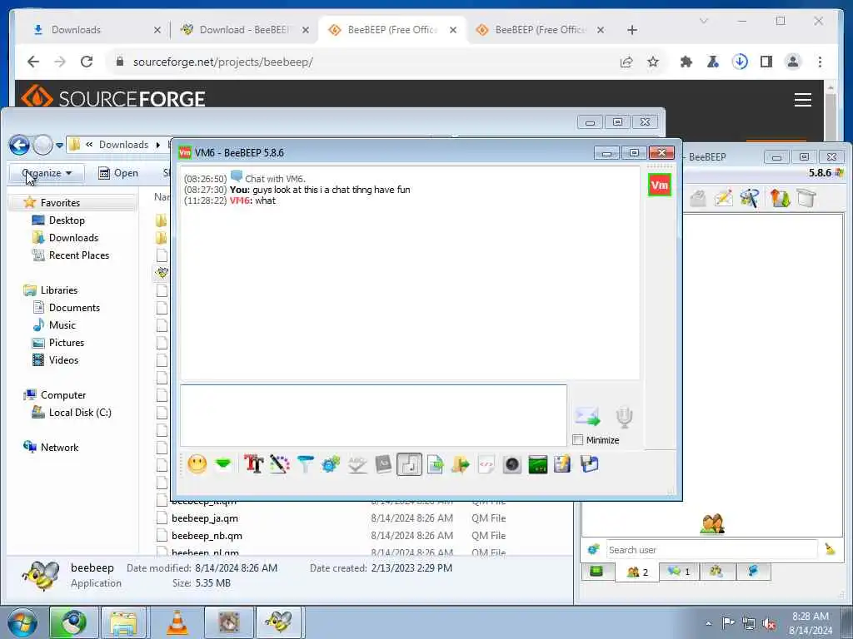
Task: Open Explorer recent locations dropdown arrow
Action: [59, 145]
